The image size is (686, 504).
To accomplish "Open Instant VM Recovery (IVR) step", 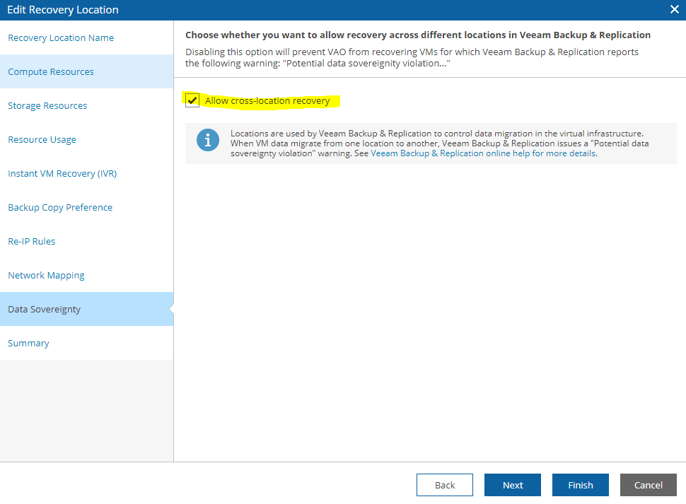I will pyautogui.click(x=86, y=173).
